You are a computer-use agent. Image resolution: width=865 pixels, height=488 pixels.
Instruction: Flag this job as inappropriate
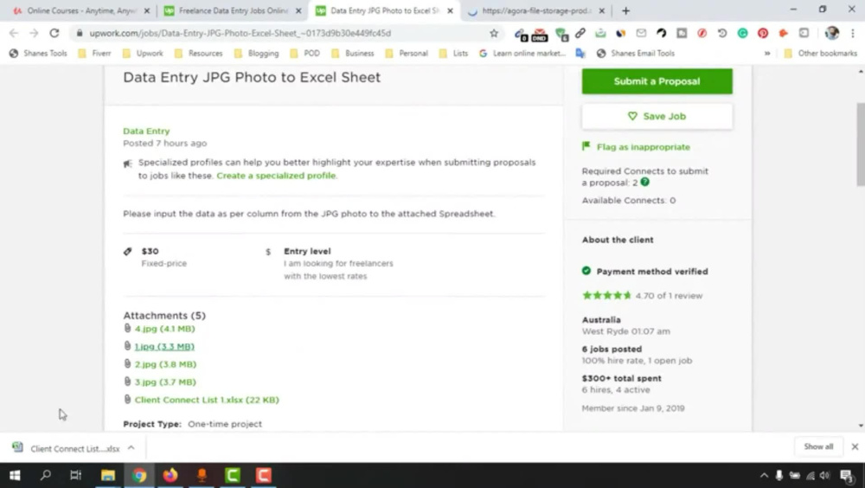[636, 147]
